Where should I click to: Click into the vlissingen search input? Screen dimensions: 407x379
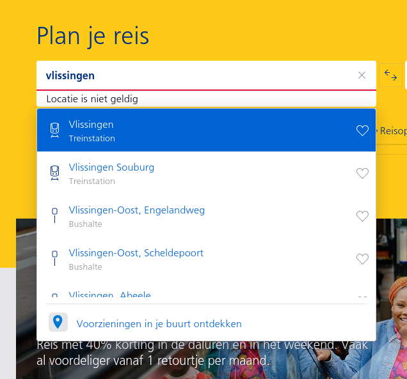pos(192,75)
